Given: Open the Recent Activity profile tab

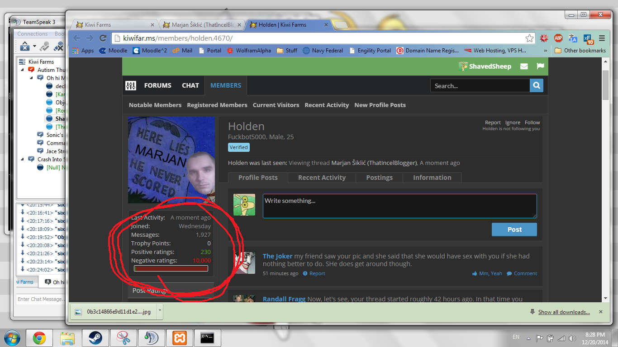Looking at the screenshot, I should tap(322, 178).
